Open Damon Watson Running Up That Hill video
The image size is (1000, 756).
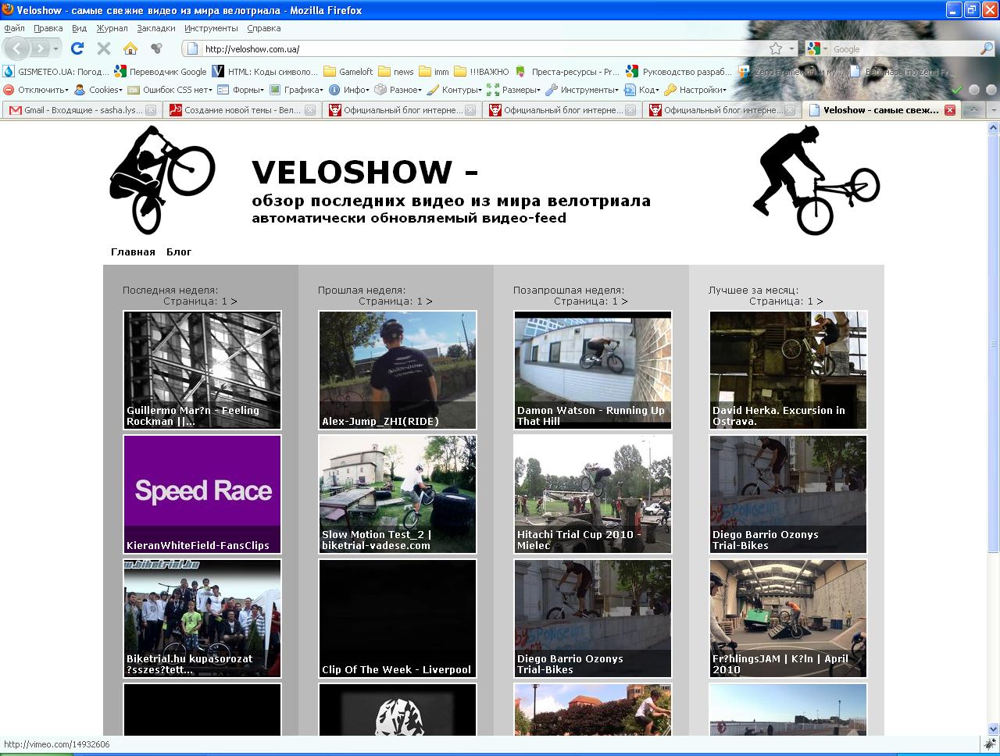pos(593,370)
